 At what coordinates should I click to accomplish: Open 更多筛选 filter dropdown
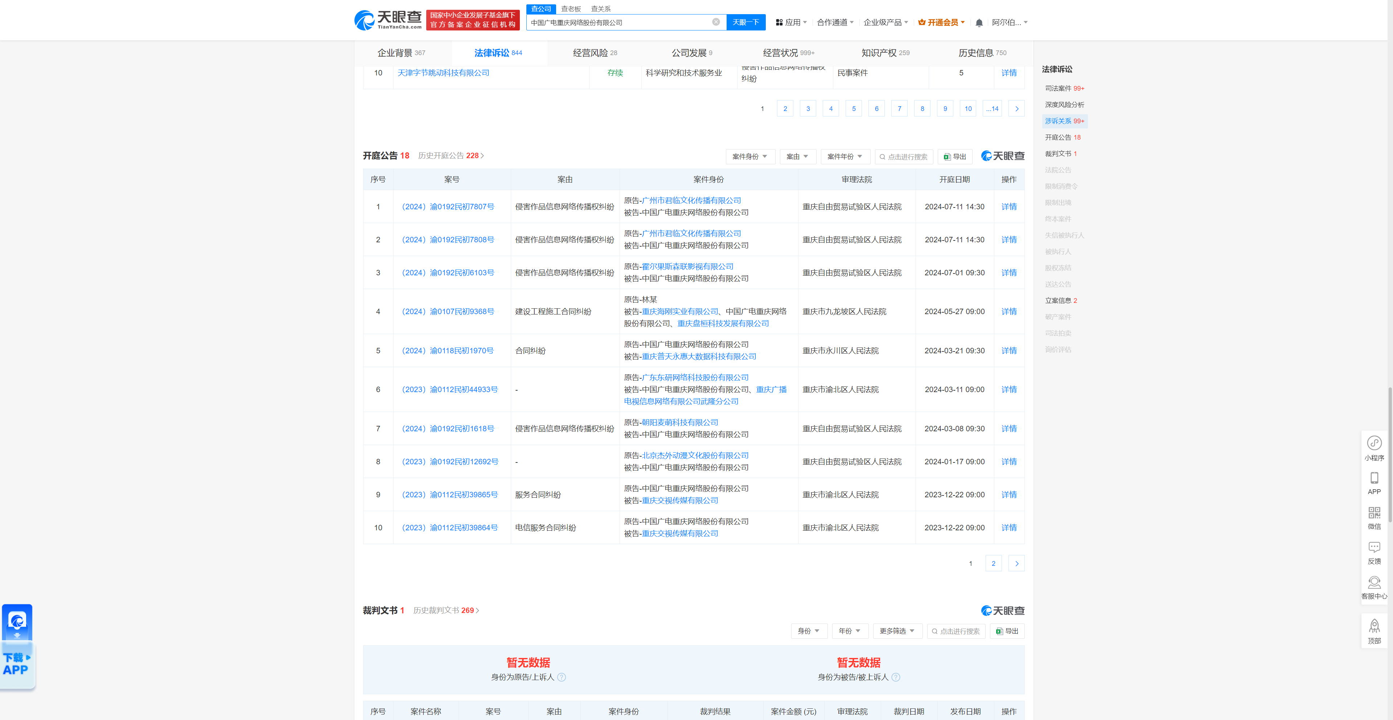pos(898,631)
